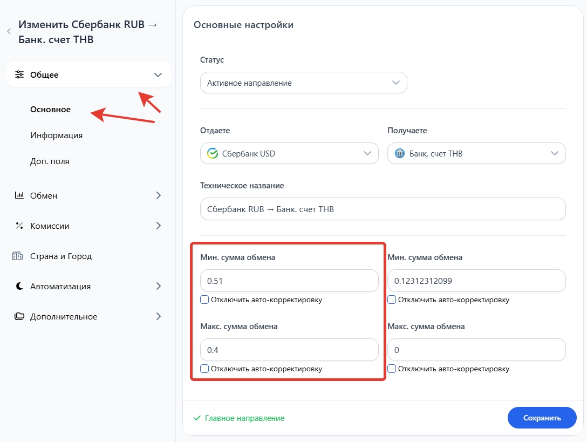Toggle auto-correction checkbox under left Макс. сумма
Screen dimensions: 587x442
(x=204, y=369)
